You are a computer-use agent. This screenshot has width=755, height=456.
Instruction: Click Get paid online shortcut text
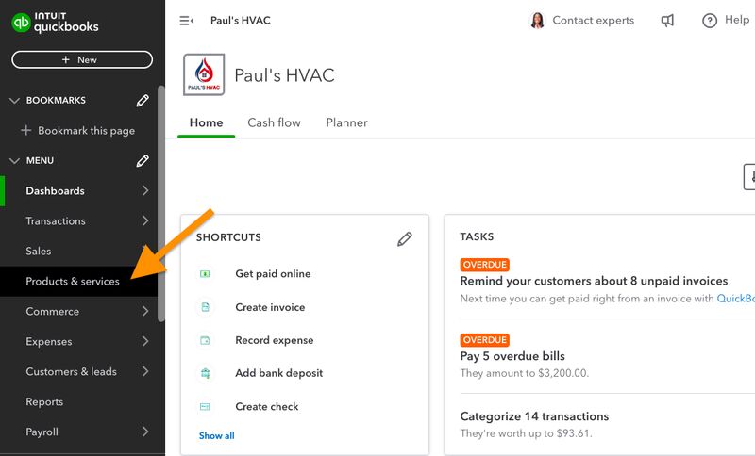(x=273, y=274)
